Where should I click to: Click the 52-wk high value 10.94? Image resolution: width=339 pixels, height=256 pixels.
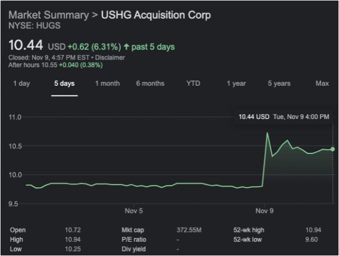313,230
